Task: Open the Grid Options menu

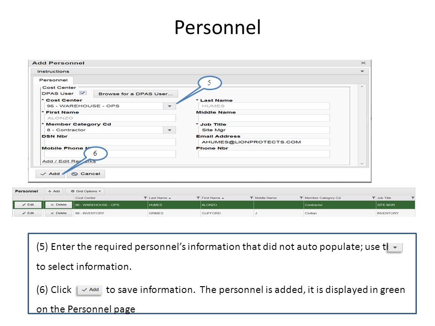Action: [x=86, y=191]
